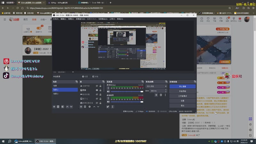Open Douyu download (下载) icon
The height and width of the screenshot is (144, 256).
[x=214, y=19]
